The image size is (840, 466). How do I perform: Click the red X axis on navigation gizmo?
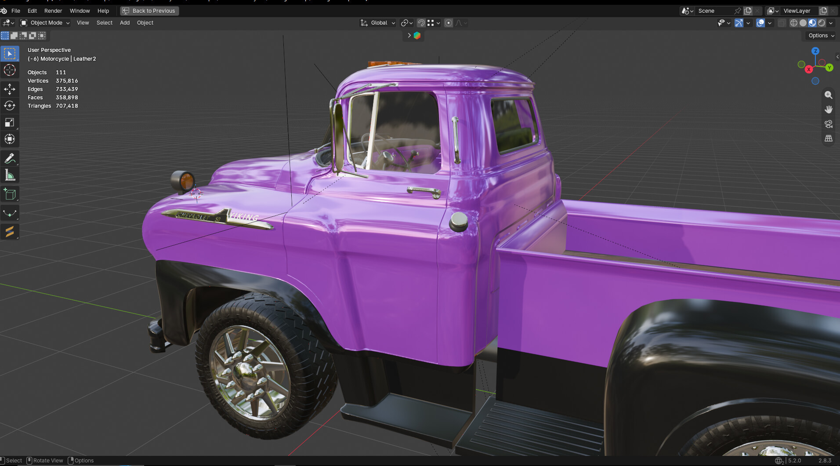809,69
